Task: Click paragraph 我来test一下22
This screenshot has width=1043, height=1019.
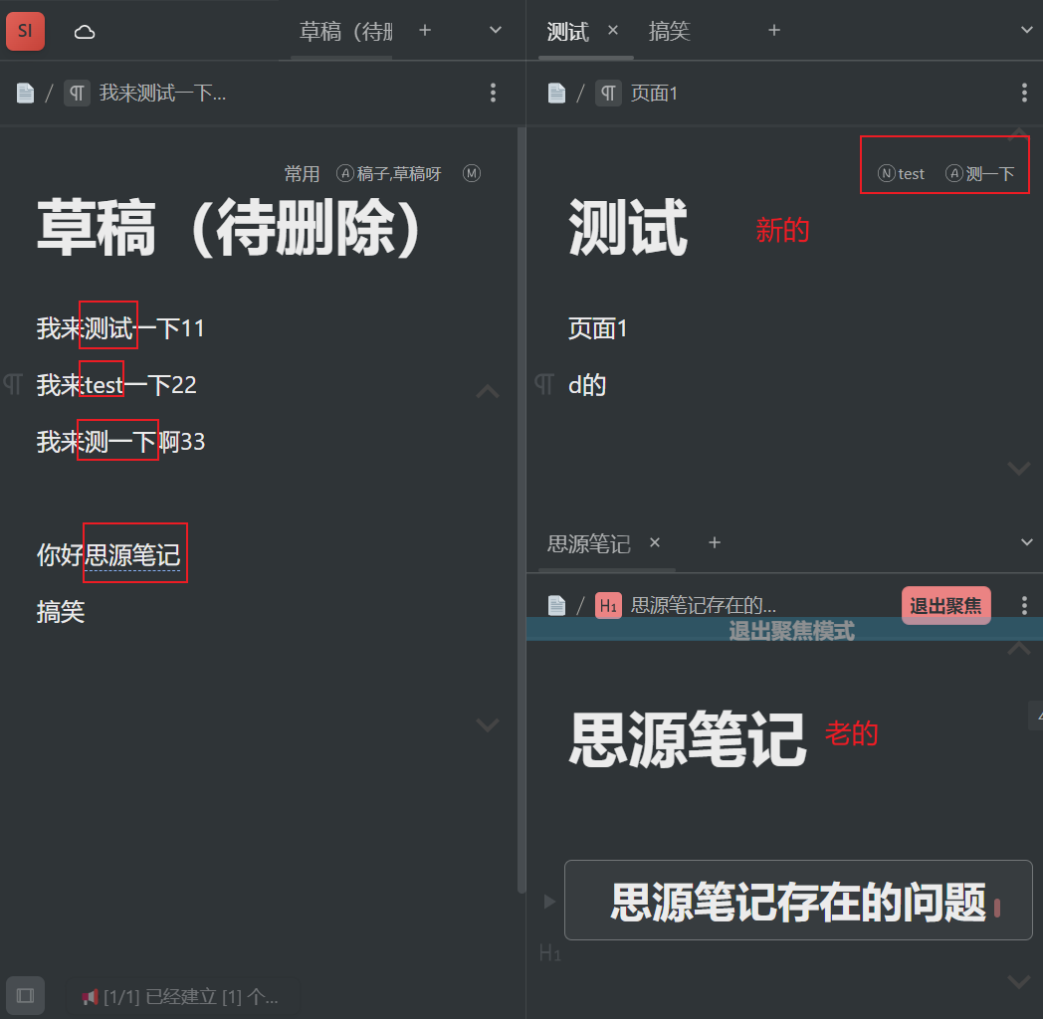Action: (x=116, y=385)
